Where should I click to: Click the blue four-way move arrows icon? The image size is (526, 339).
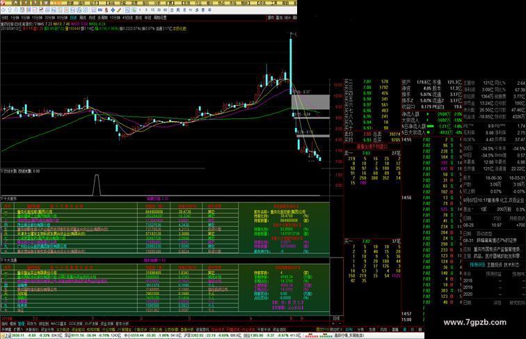point(113,10)
